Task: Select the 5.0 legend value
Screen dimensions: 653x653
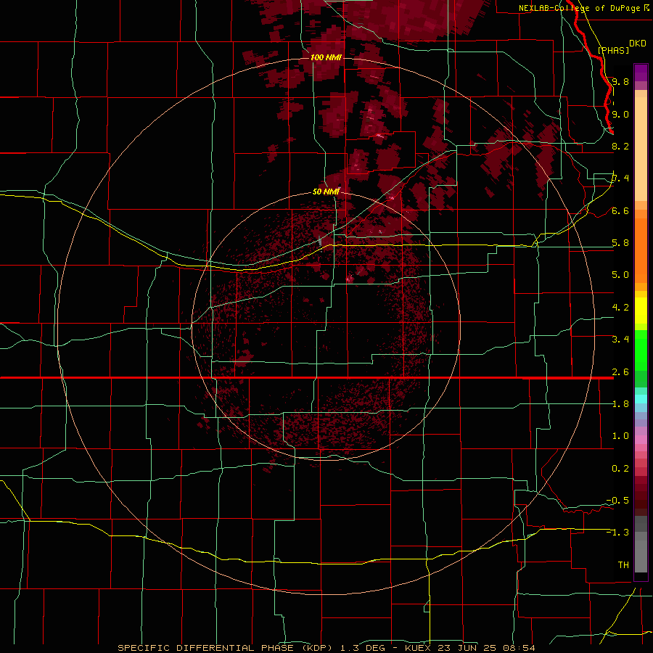Action: click(x=620, y=275)
